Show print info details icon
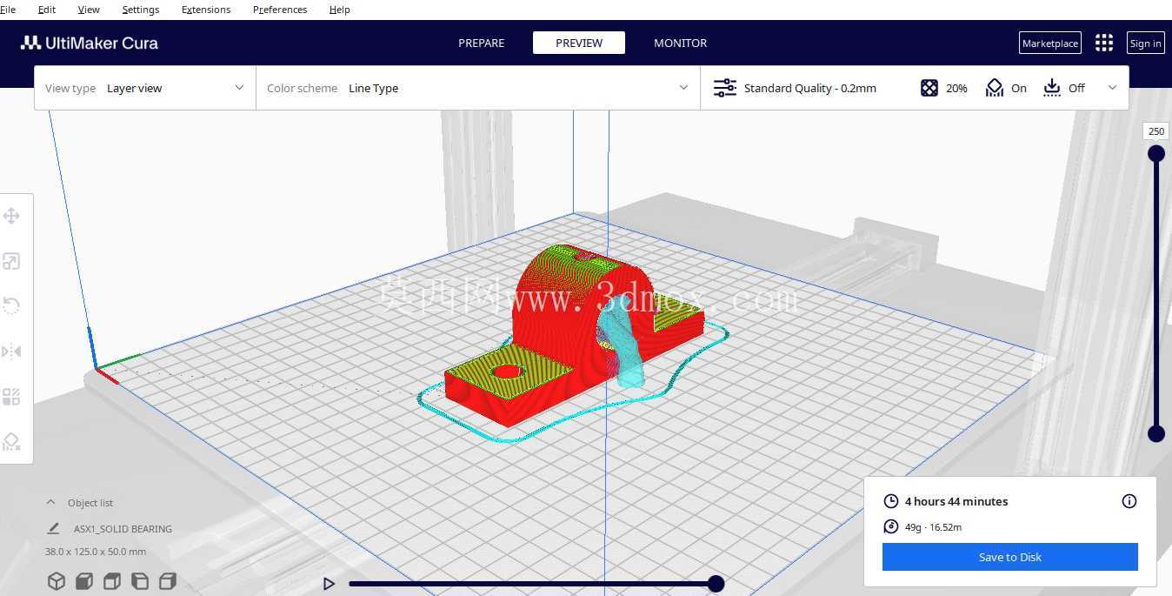Viewport: 1172px width, 596px height. pyautogui.click(x=1129, y=501)
